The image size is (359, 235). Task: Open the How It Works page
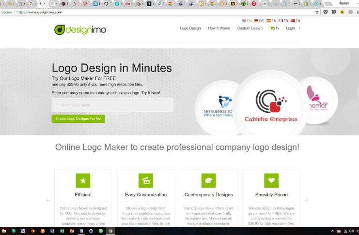coord(219,28)
